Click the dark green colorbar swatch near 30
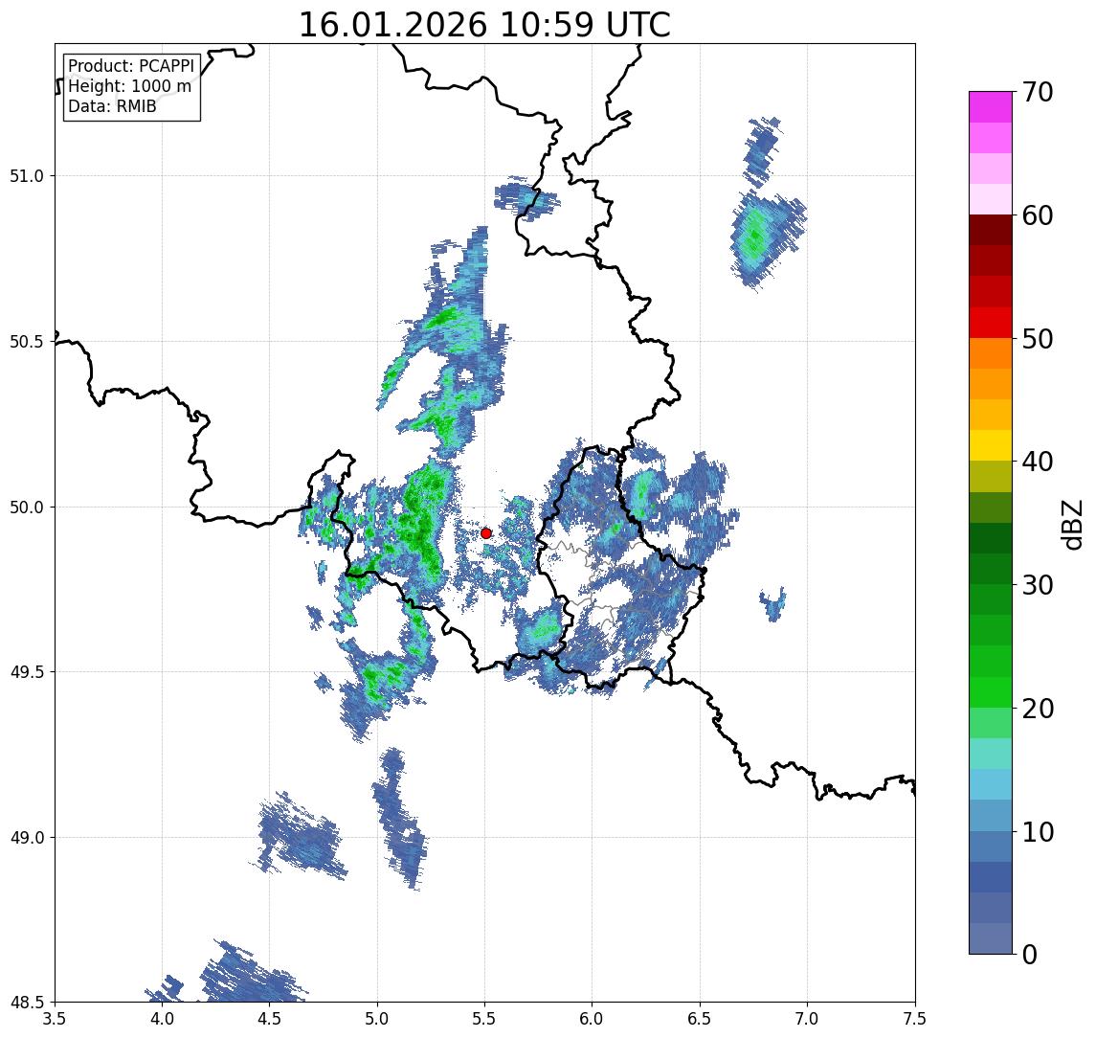The height and width of the screenshot is (1038, 1096). point(991,569)
